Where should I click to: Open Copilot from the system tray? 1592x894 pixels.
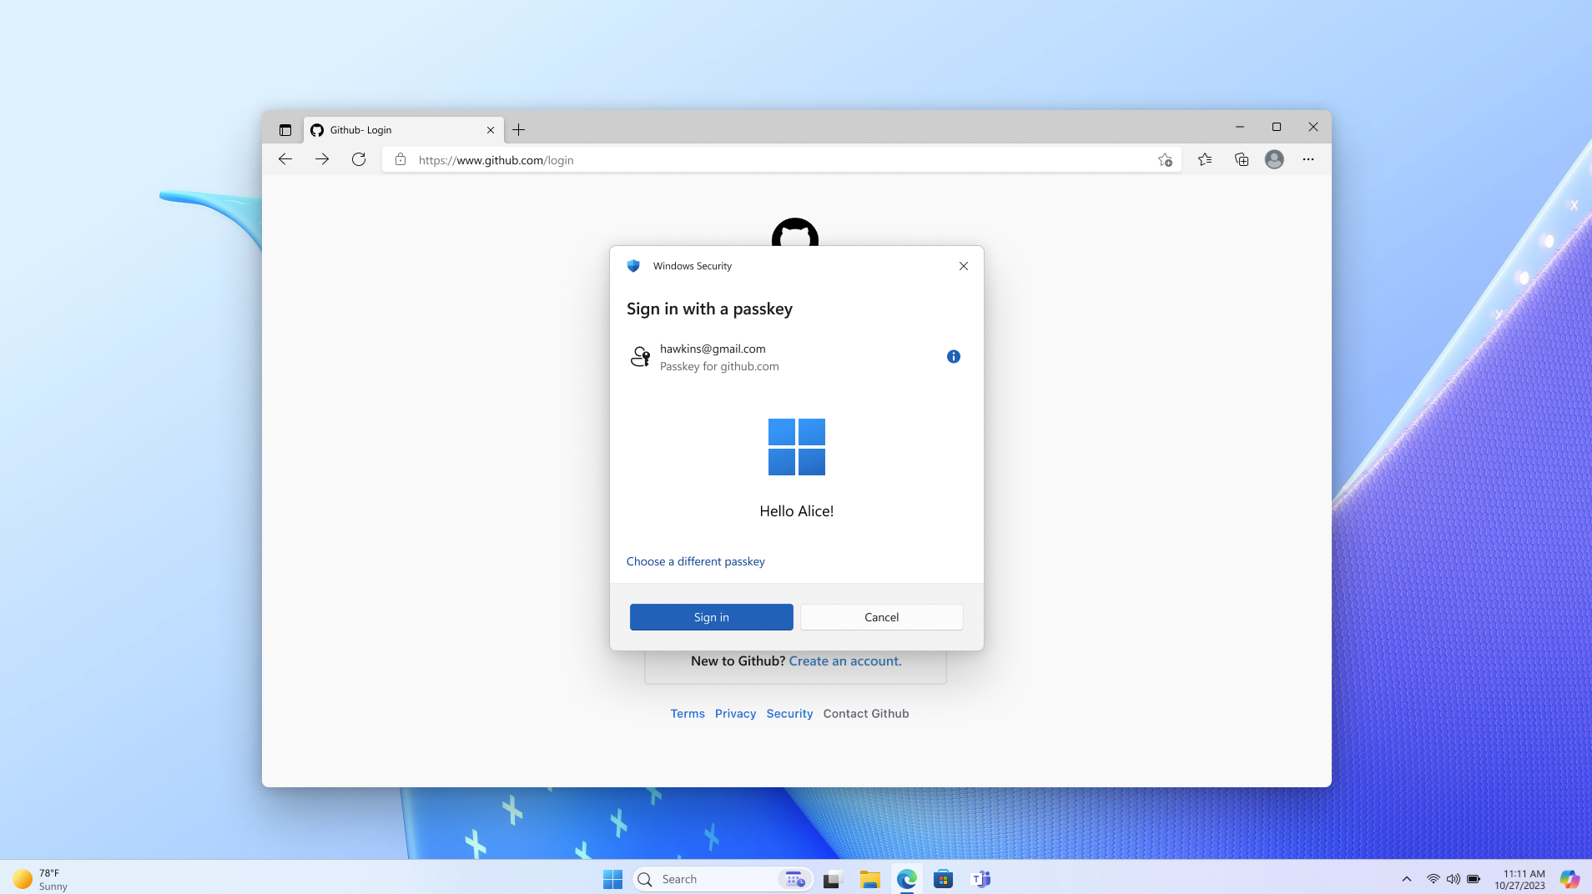pos(1568,878)
